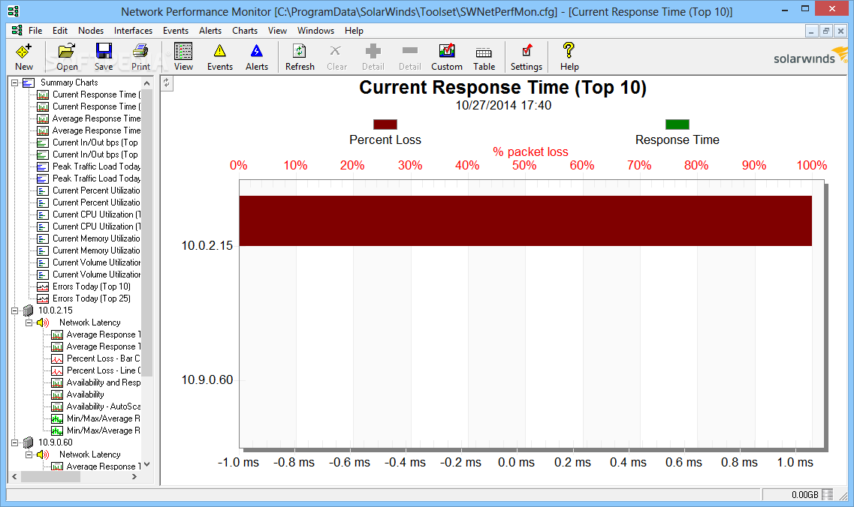Open the Charts menu
854x507 pixels.
pos(245,31)
